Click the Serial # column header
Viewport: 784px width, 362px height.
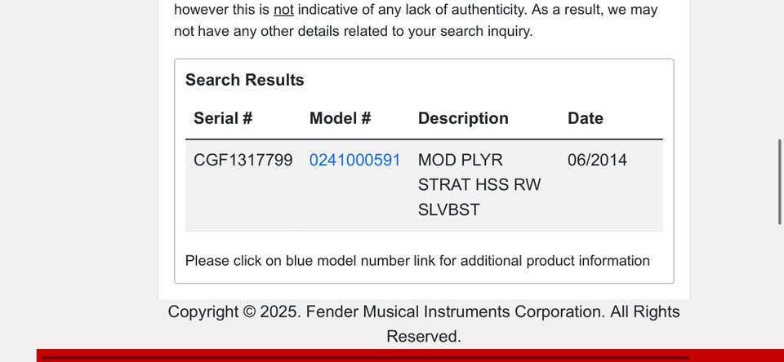[x=223, y=118]
